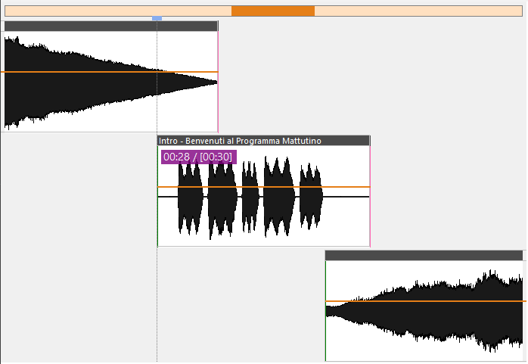Click the pink end marker of the top track
Viewport: 528px width, 364px height.
[218, 76]
